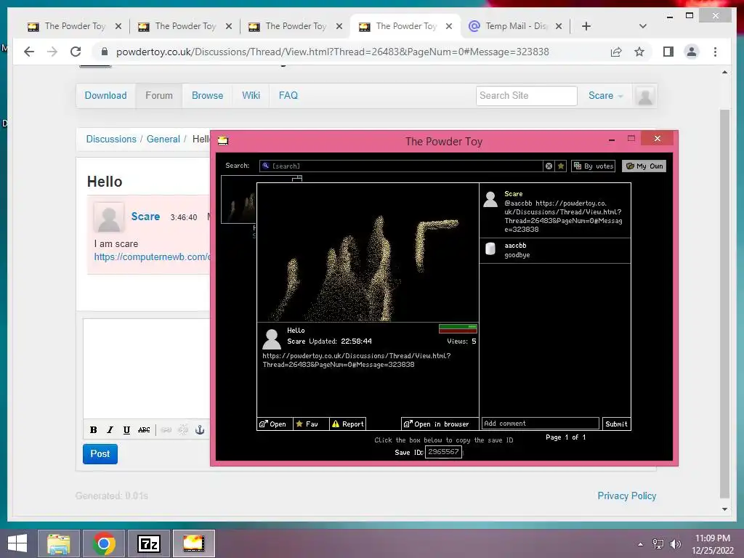Open the computernewb.com link in post
The height and width of the screenshot is (558, 744).
point(152,256)
